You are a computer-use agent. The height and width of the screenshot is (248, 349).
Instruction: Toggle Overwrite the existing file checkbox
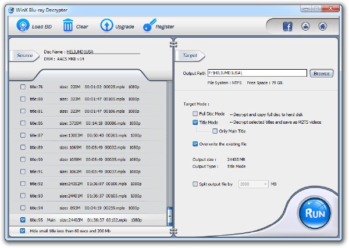tap(195, 144)
